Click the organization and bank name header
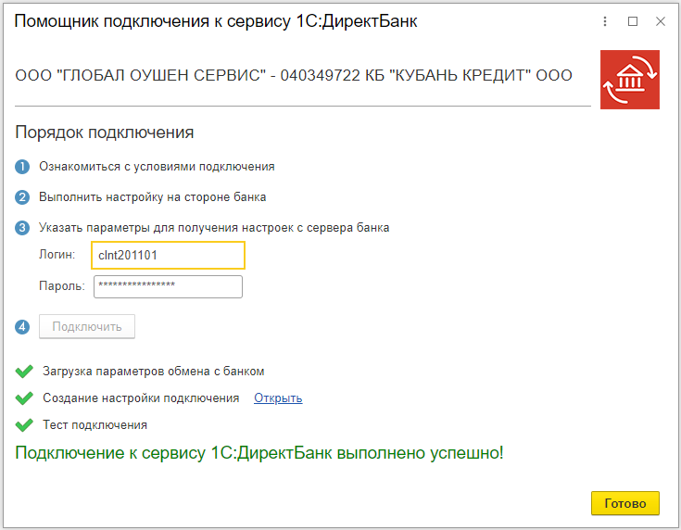 pyautogui.click(x=294, y=75)
